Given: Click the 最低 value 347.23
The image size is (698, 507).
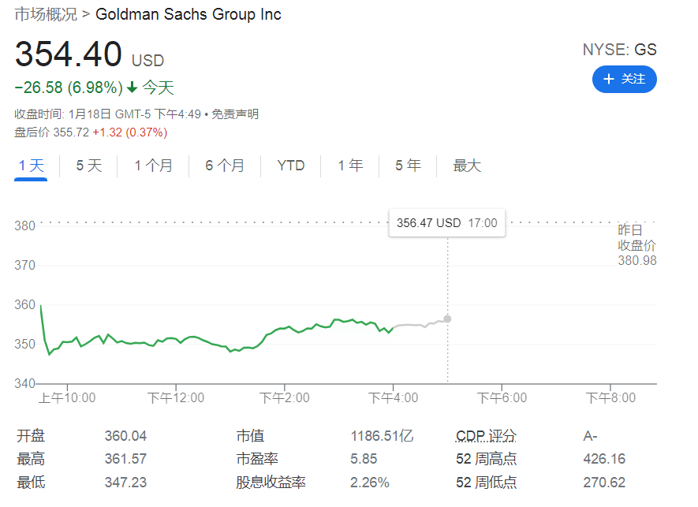Looking at the screenshot, I should pos(125,483).
